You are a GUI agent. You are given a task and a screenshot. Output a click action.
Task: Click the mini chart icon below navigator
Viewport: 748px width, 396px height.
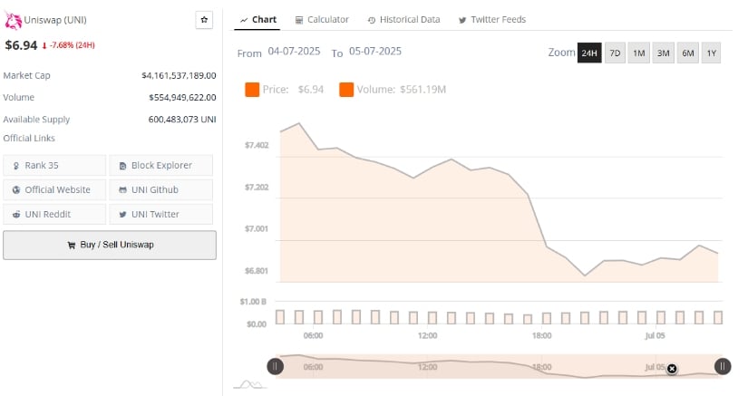[x=248, y=384]
